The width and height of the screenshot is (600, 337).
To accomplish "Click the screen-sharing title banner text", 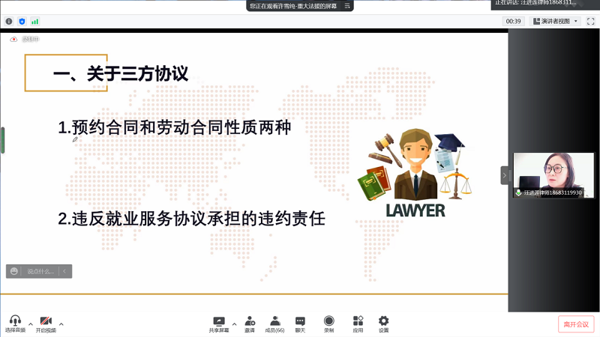I will click(x=293, y=6).
